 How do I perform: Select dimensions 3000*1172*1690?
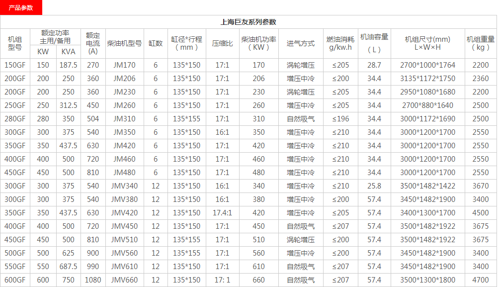427,119
